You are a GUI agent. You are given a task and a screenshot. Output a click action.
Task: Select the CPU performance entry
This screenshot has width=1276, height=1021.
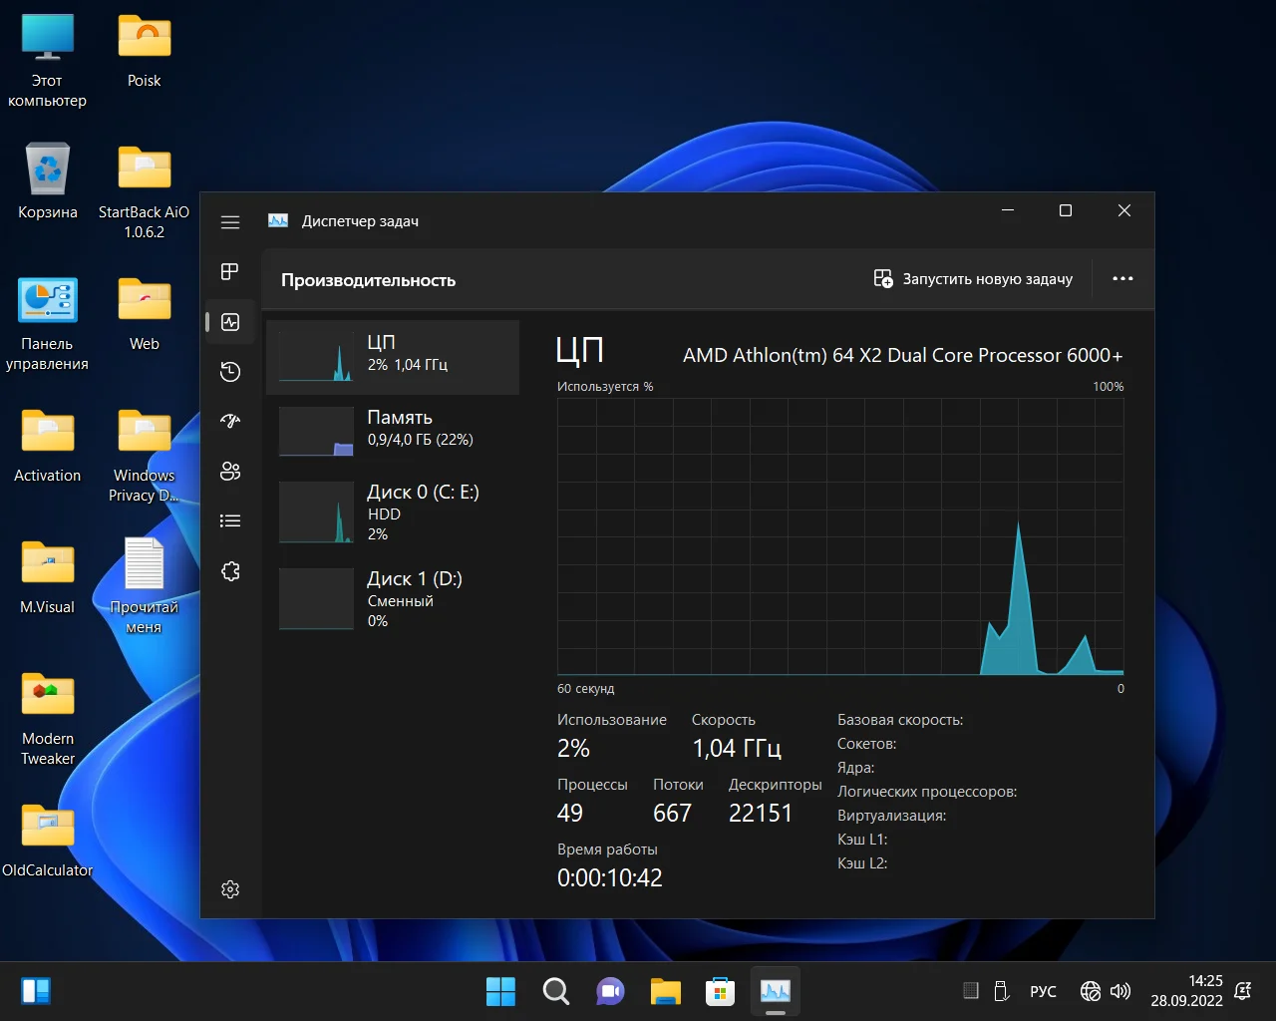393,357
